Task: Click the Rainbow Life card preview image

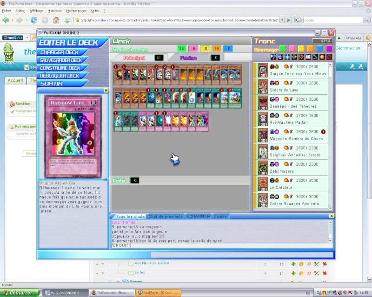Action: (73, 137)
